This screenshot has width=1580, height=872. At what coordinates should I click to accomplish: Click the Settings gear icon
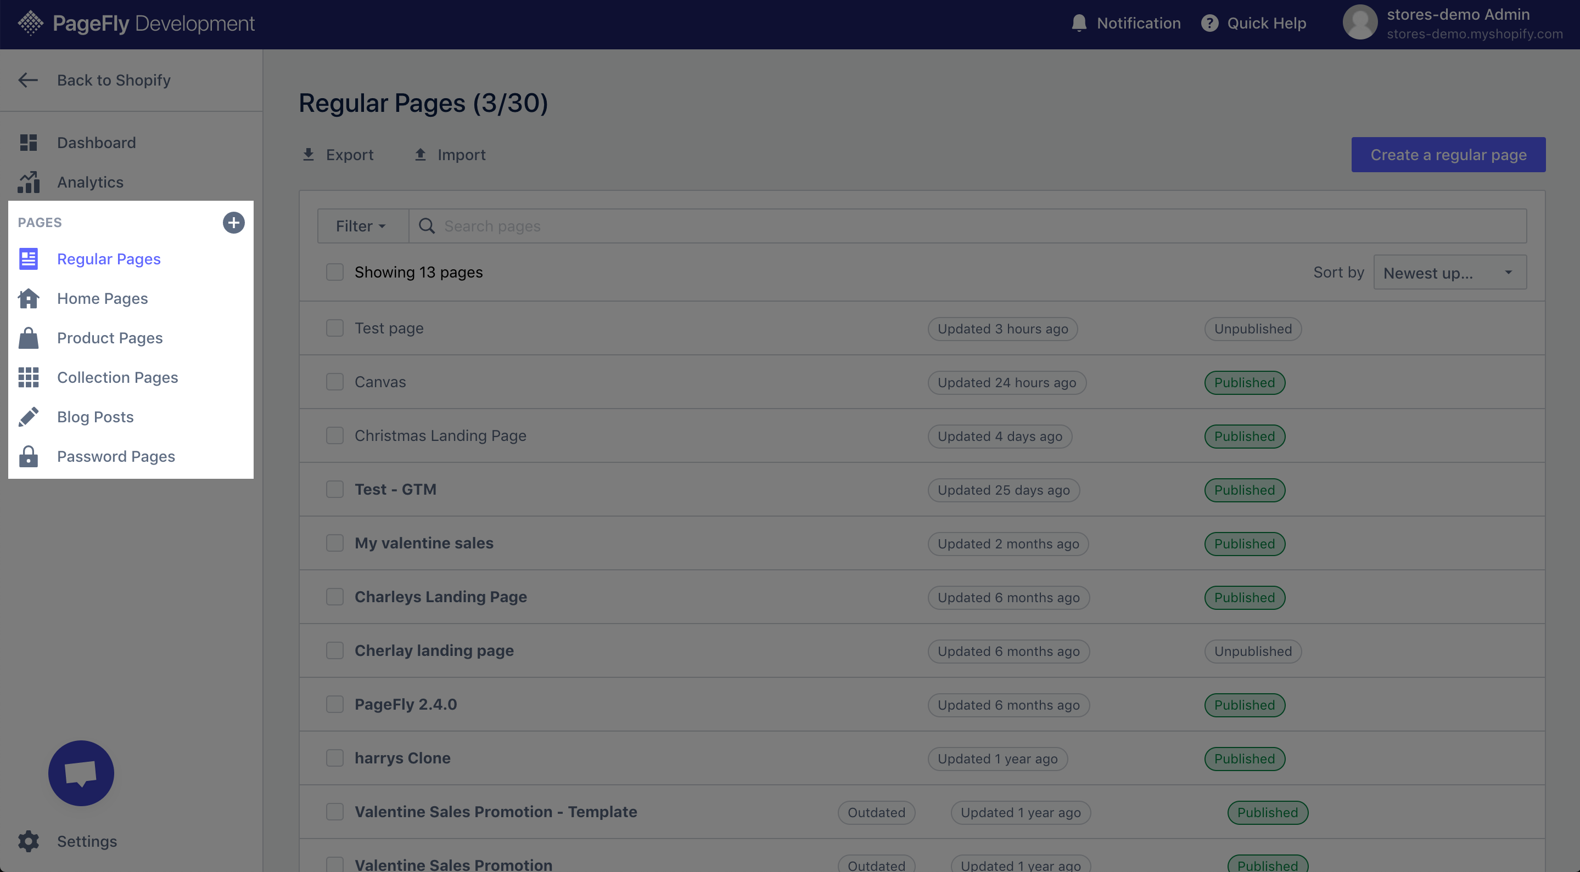pyautogui.click(x=28, y=841)
